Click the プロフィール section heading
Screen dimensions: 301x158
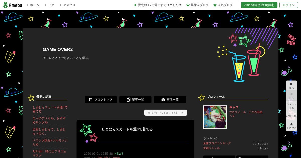(x=216, y=97)
